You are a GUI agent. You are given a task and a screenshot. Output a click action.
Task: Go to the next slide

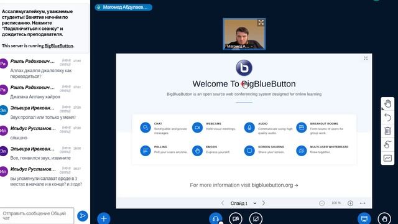point(264,203)
